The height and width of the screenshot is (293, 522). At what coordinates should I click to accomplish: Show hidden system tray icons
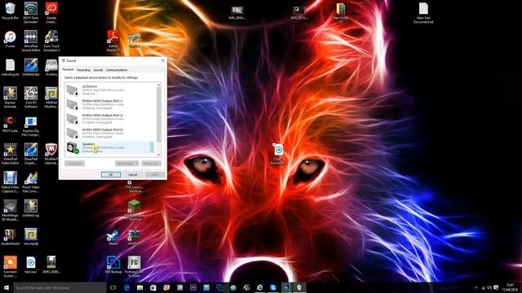[476, 287]
